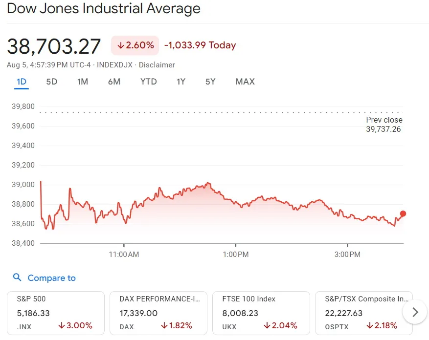429x340 pixels.
Task: Click the S&P 500 red down arrow
Action: click(62, 325)
